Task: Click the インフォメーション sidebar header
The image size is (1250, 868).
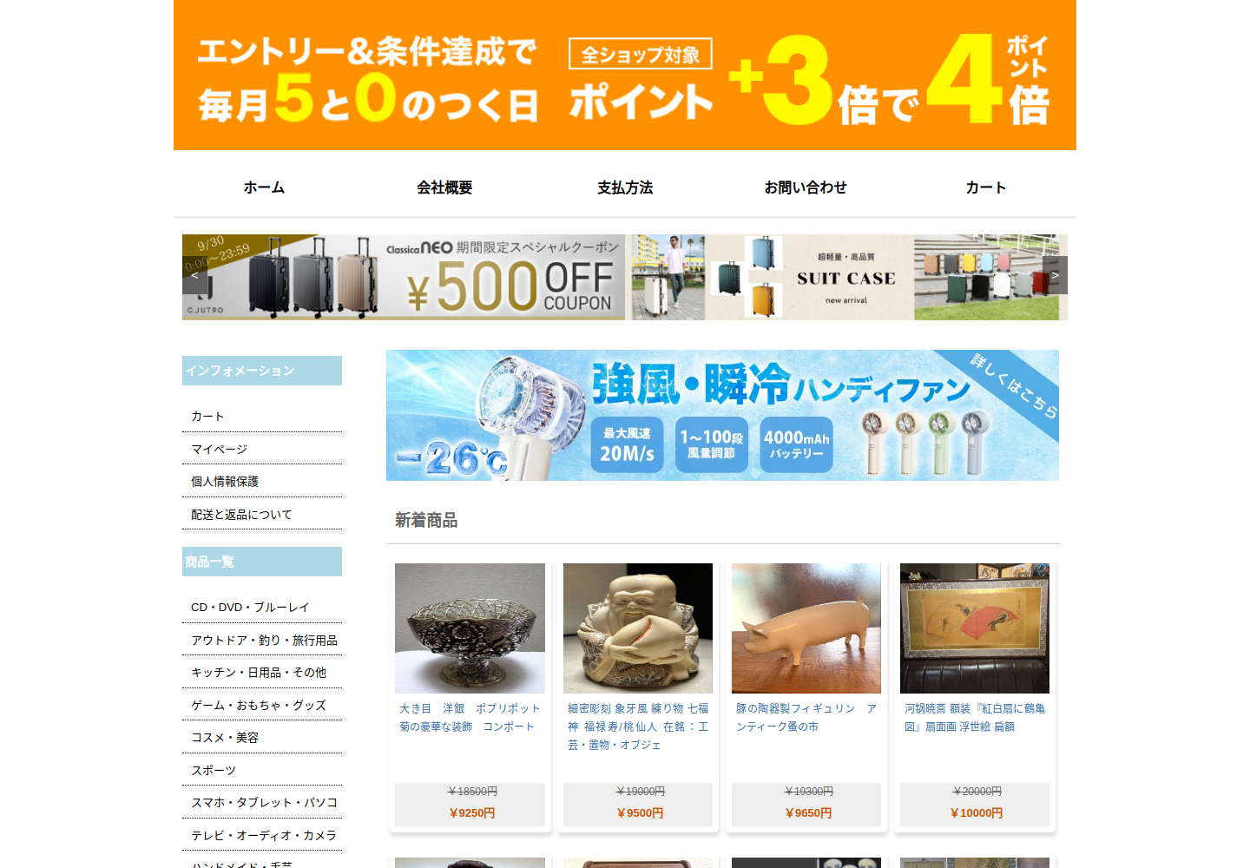Action: 262,371
